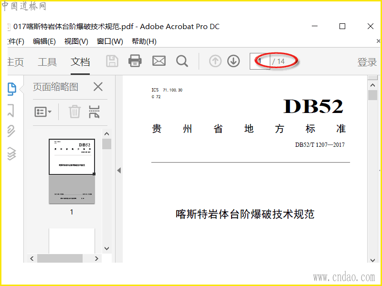Viewport: 382px width, 286px height.
Task: Select page 1 thumbnail
Action: tap(72, 171)
